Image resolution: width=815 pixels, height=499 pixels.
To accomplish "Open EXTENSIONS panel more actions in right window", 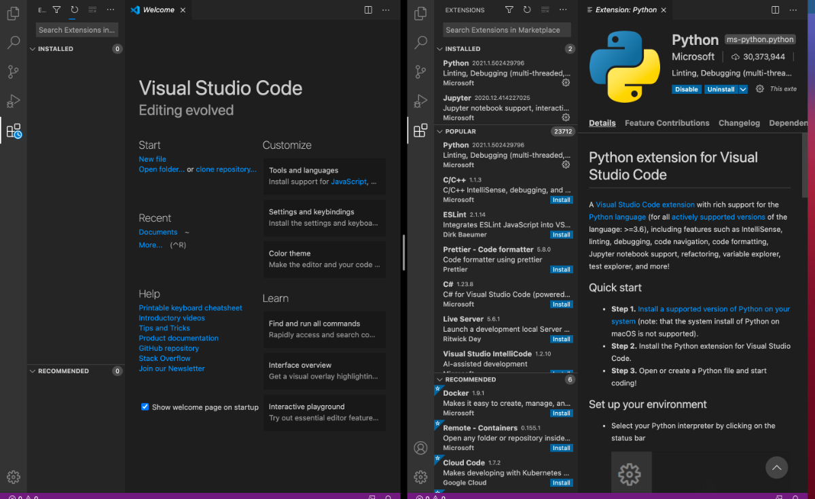I will [564, 10].
